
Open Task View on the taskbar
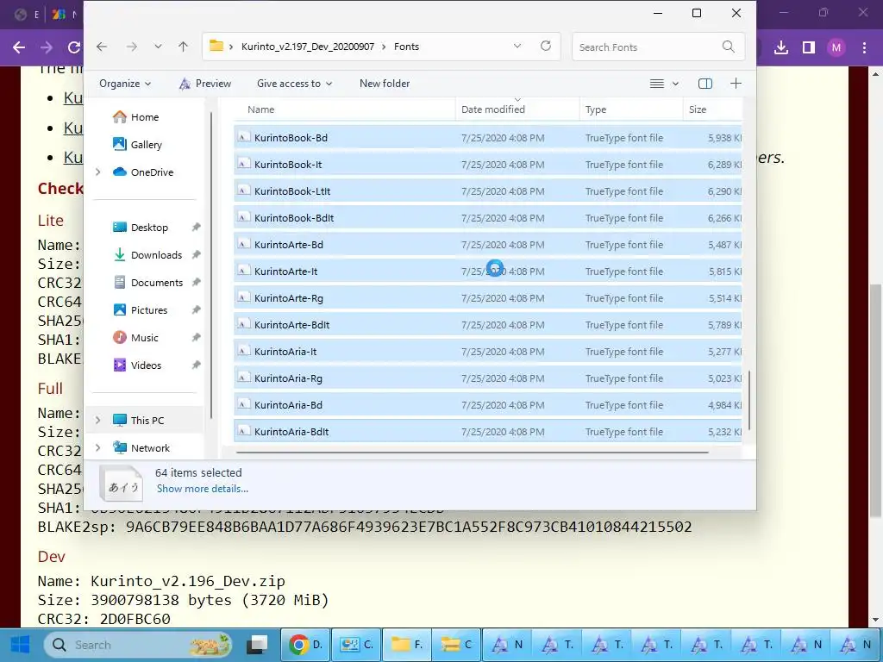click(x=259, y=645)
